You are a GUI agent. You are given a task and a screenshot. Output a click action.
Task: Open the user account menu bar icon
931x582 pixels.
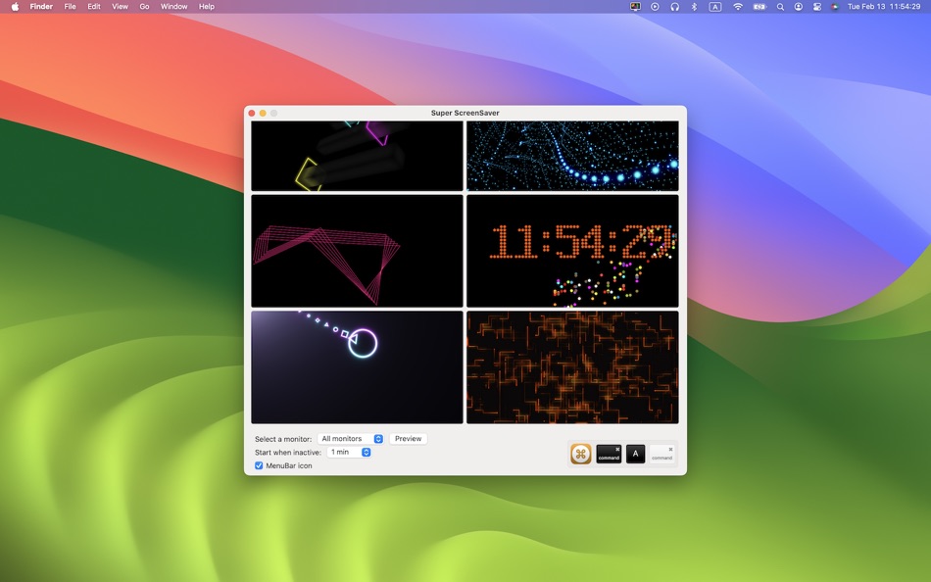point(799,7)
